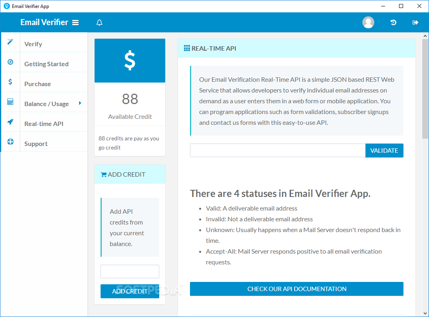Screen dimensions: 429x317
Task: Click 'Invalid: Not a deliverable email address'
Action: pos(259,219)
